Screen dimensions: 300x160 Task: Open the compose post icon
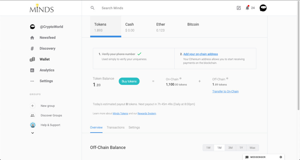(239, 8)
